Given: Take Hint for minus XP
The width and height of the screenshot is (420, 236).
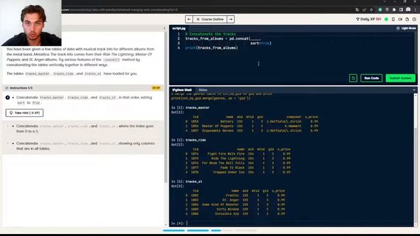Looking at the screenshot, I should pyautogui.click(x=24, y=113).
